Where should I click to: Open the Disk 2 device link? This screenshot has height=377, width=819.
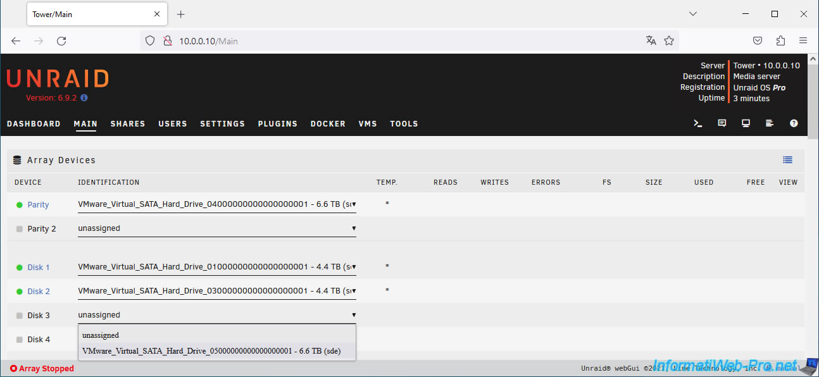pos(39,292)
